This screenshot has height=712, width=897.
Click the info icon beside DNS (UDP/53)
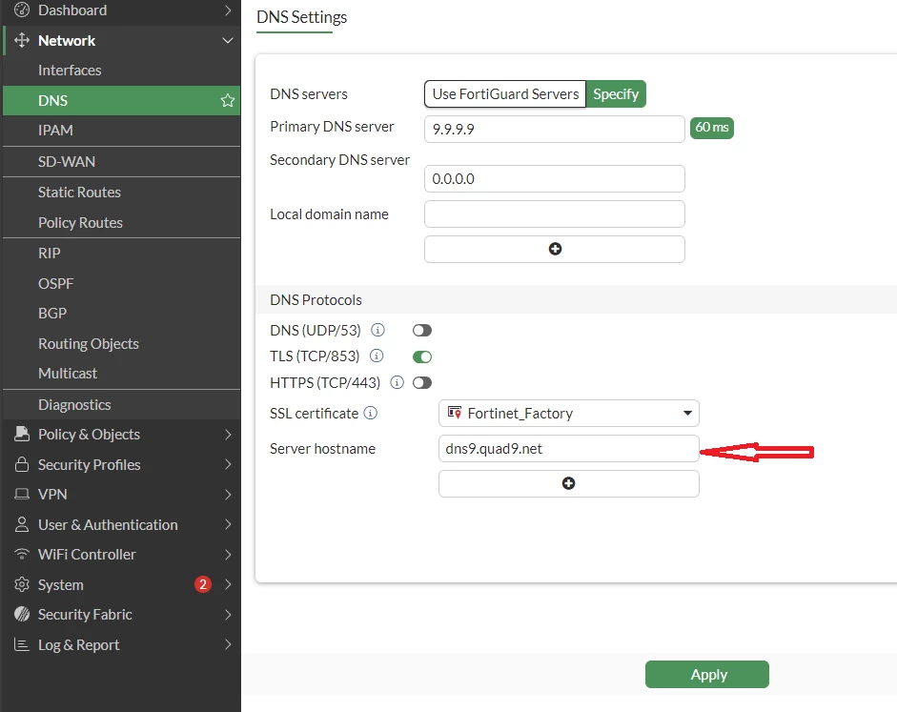click(x=377, y=330)
